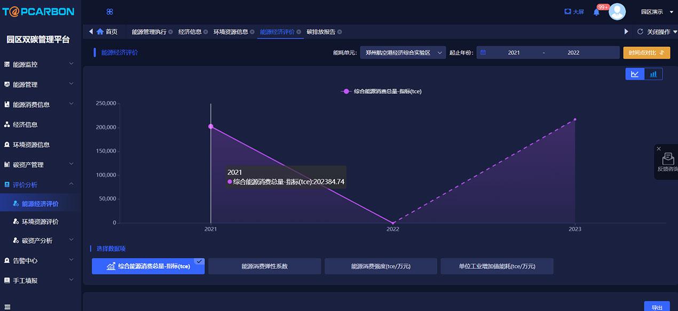Select 能源消费强度(tce/万元) data item
Viewport: 678px width, 311px height.
[381, 266]
